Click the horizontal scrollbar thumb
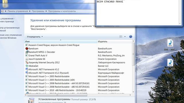This screenshot has height=103, width=184. coord(57,95)
